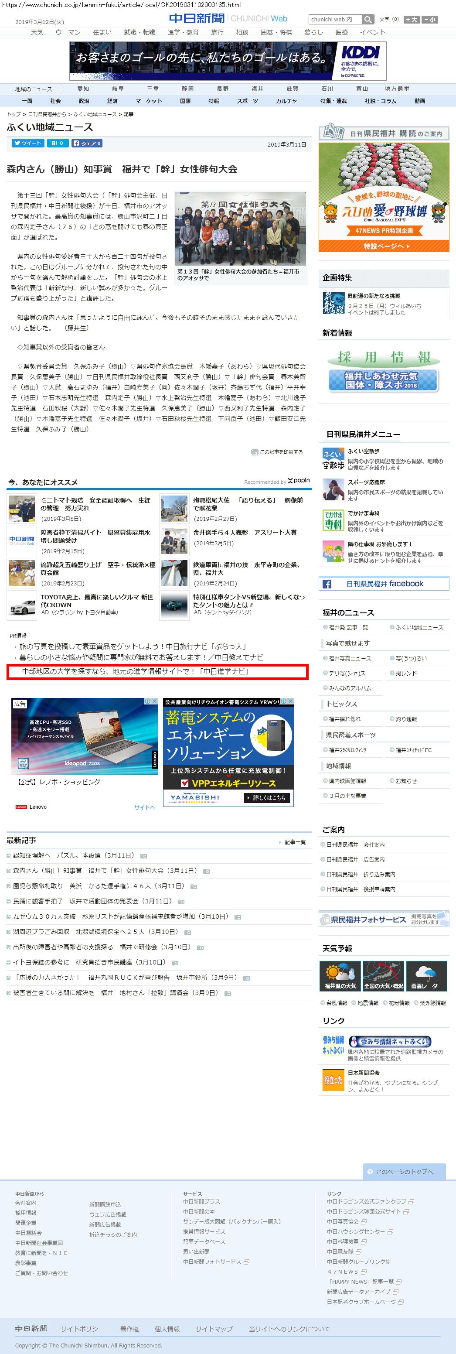Open the 日刊県民福井 facebook banner

click(x=384, y=584)
